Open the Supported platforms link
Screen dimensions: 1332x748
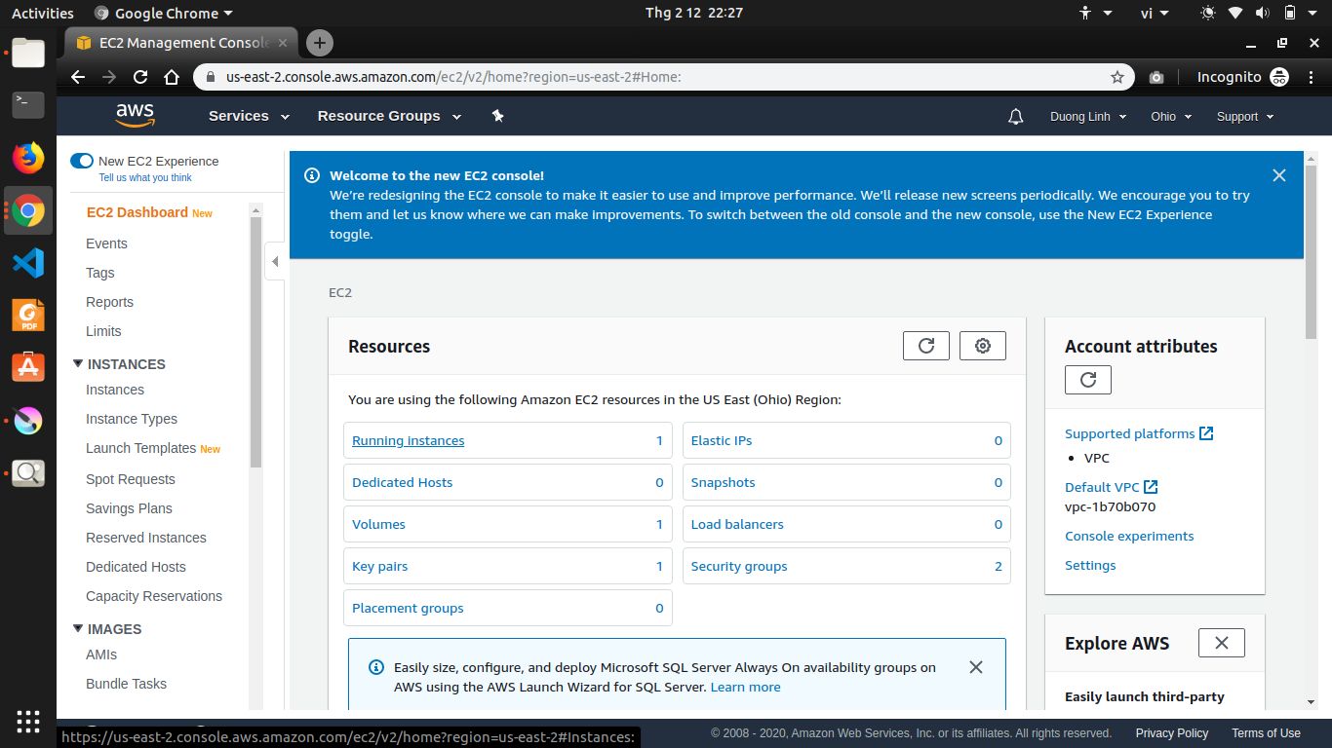(x=1139, y=433)
